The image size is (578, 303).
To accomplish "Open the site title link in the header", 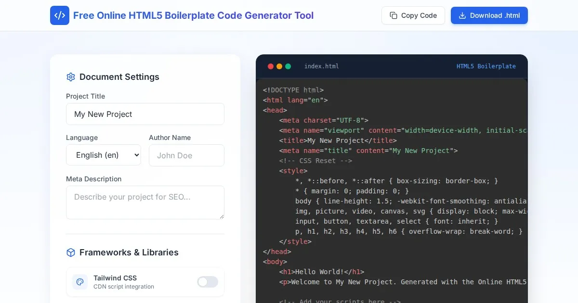I will [x=193, y=15].
